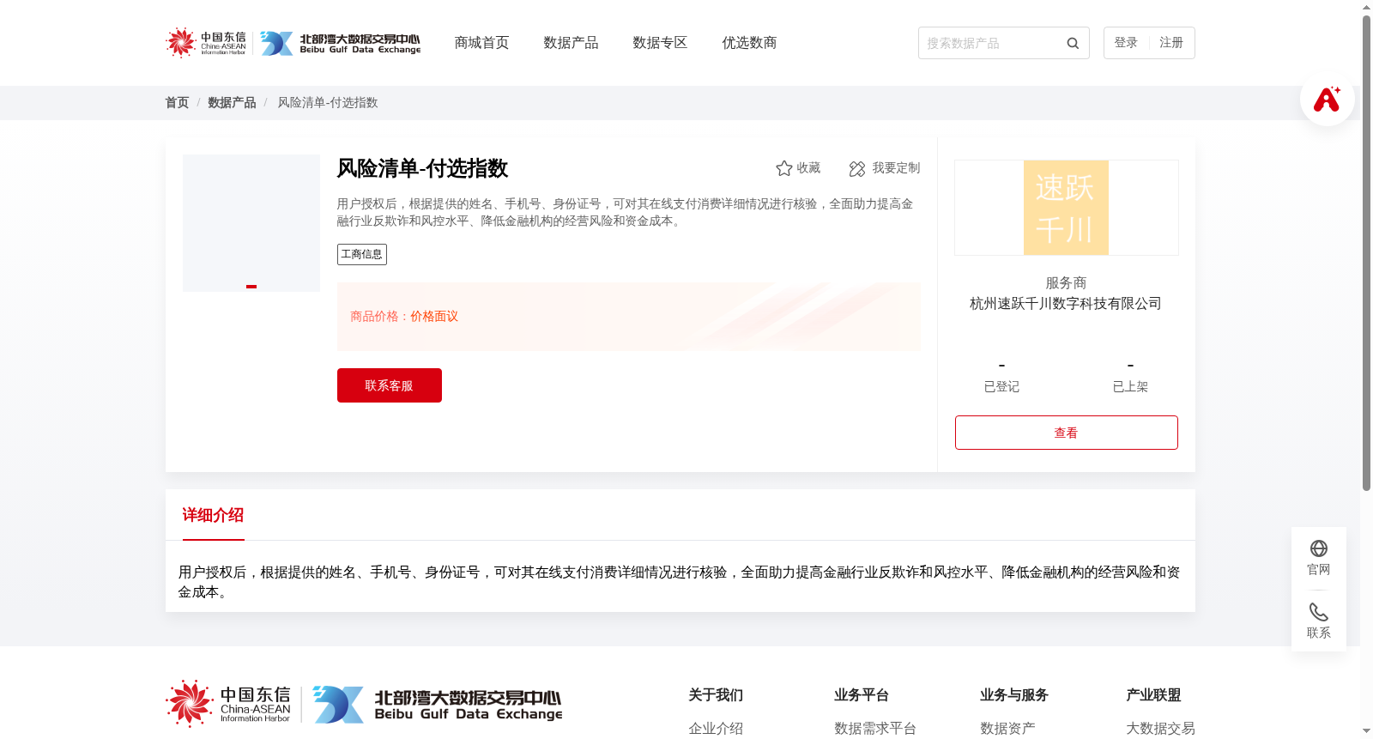Open the 商城首页 nav item
This screenshot has height=739, width=1373.
point(481,43)
